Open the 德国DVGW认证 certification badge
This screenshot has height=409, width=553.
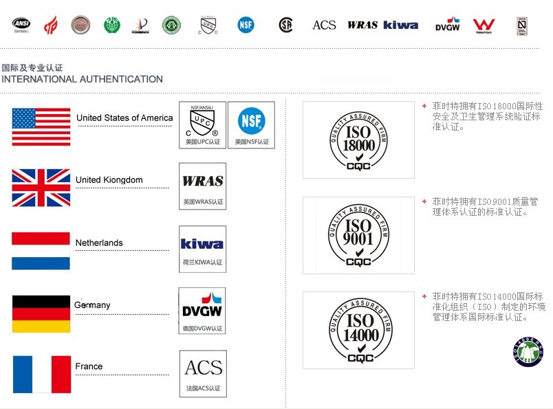(202, 311)
